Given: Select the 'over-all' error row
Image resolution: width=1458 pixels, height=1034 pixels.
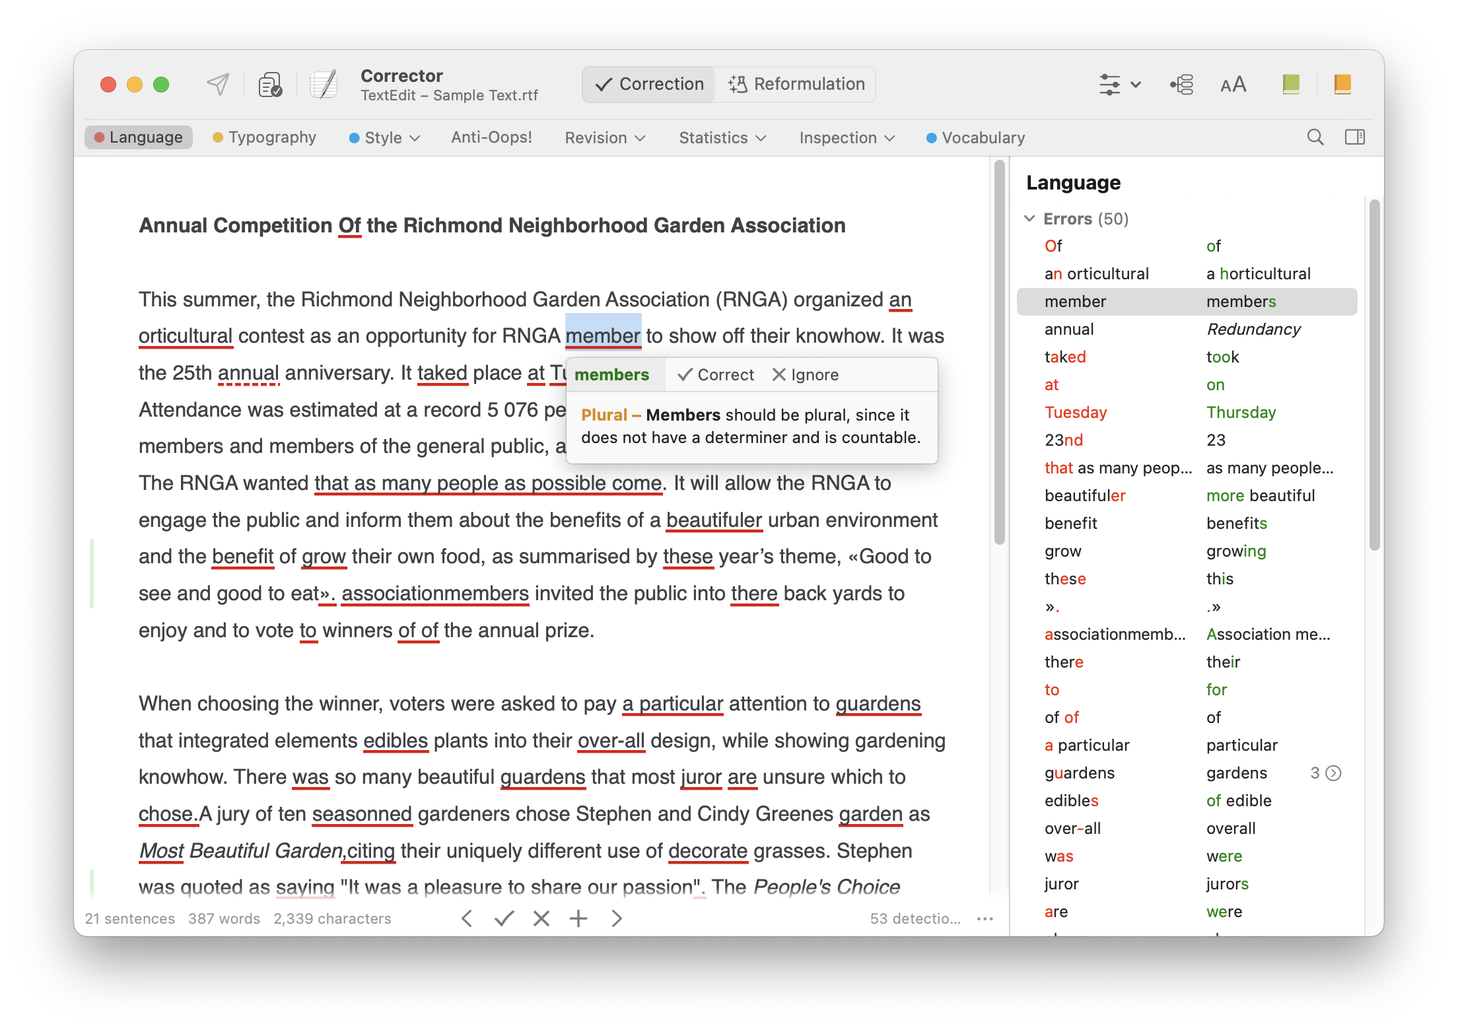Looking at the screenshot, I should point(1187,829).
